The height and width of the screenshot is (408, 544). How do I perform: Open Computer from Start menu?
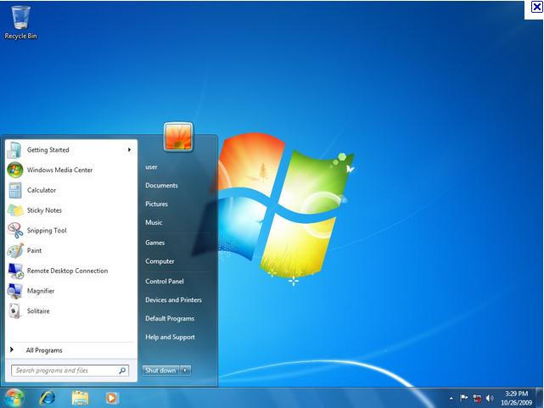coord(160,261)
